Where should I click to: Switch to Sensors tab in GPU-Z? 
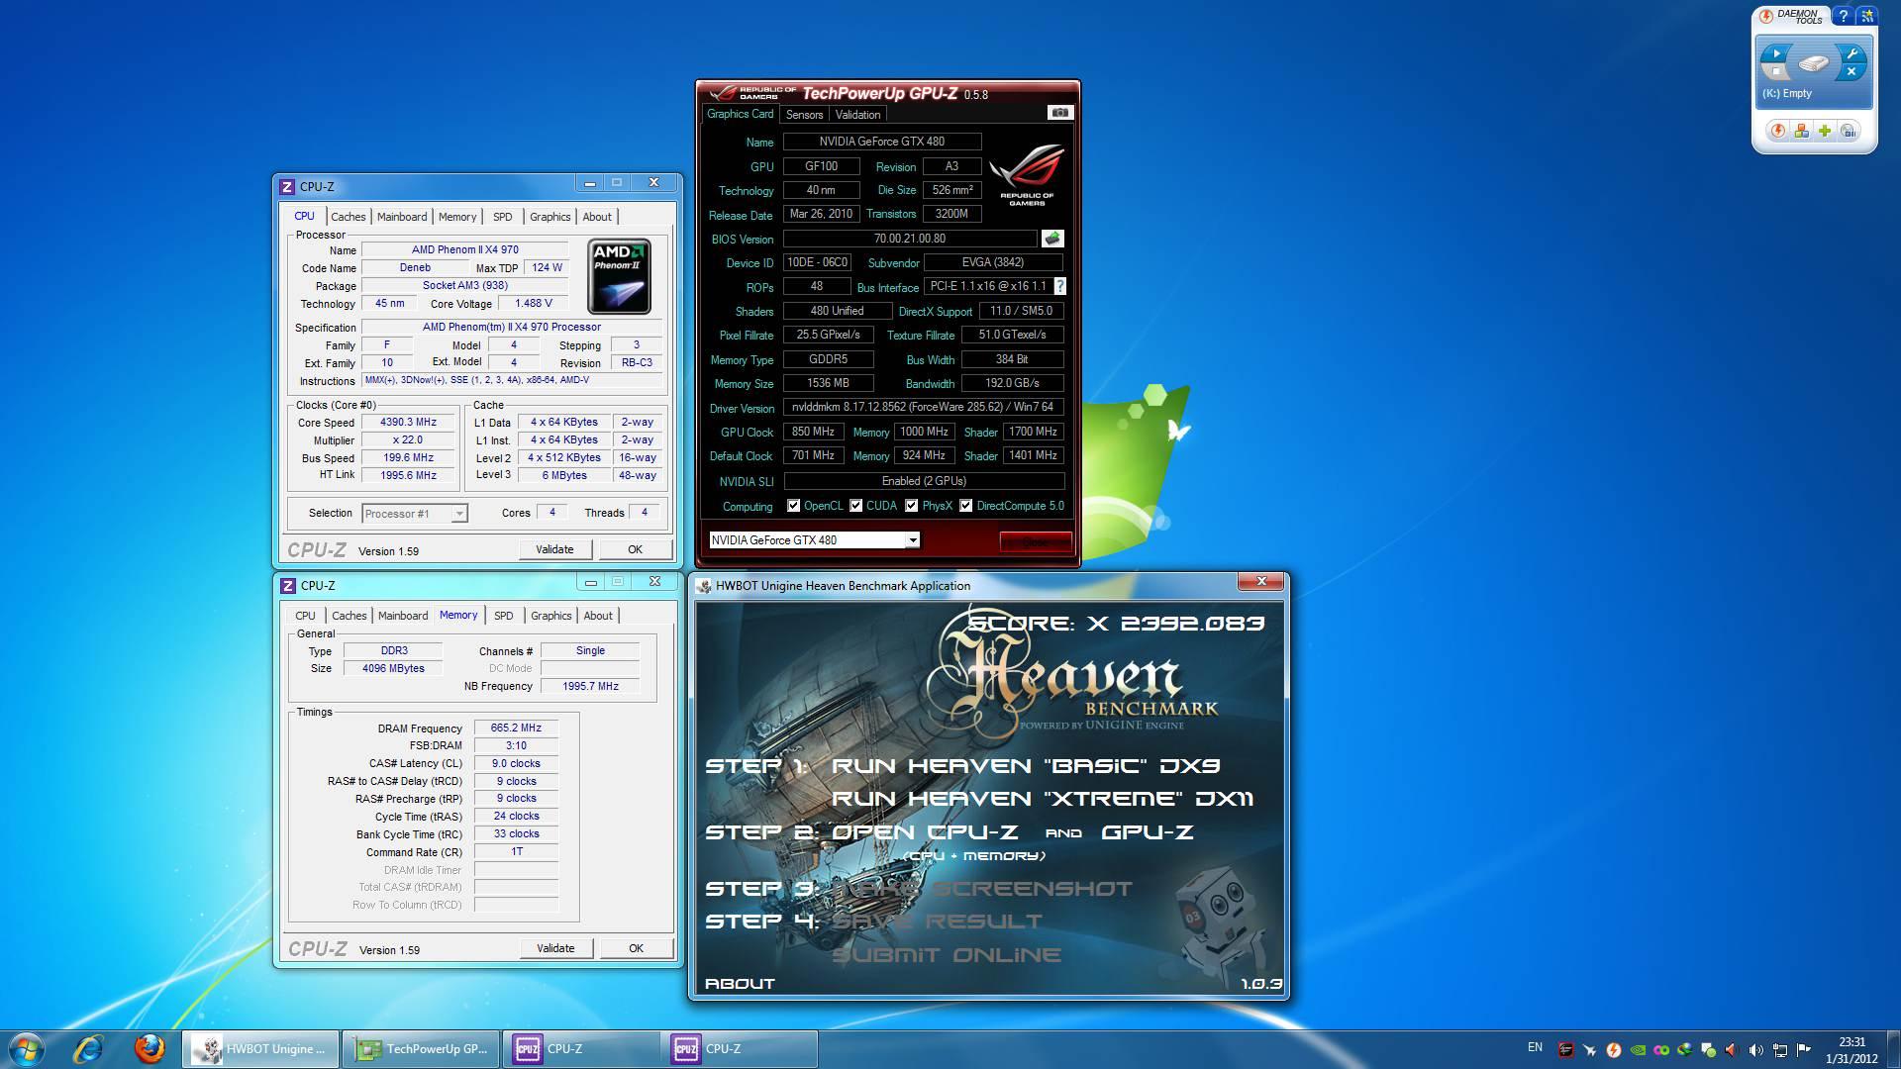click(804, 115)
